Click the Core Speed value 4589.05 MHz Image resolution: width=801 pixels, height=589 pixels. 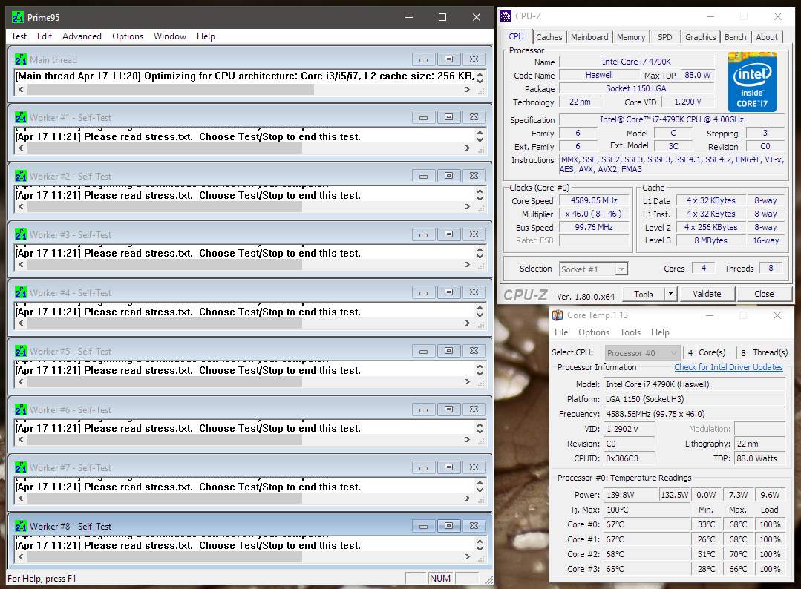pyautogui.click(x=594, y=200)
